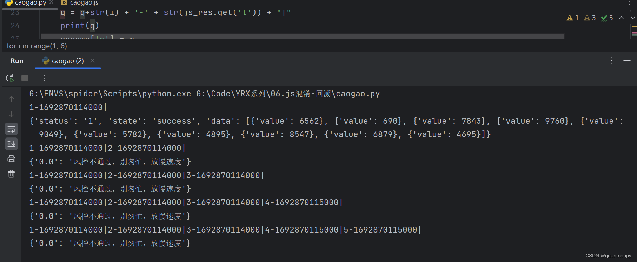Image resolution: width=637 pixels, height=262 pixels.
Task: Open Run panel options menu
Action: click(612, 61)
